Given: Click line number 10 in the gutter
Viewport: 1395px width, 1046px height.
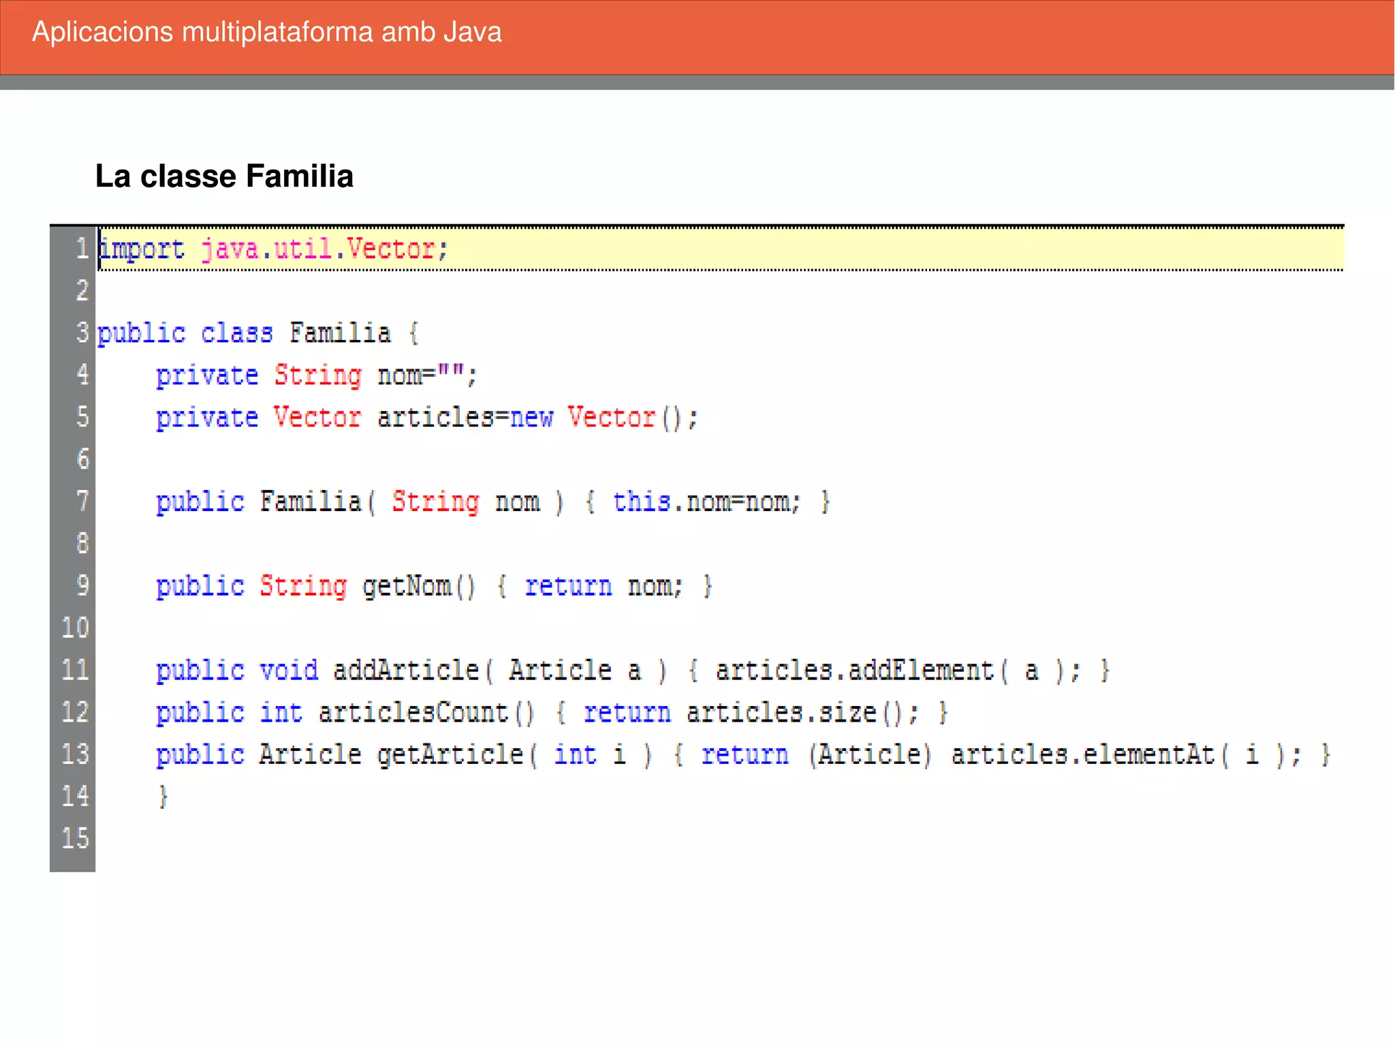Looking at the screenshot, I should [x=75, y=628].
